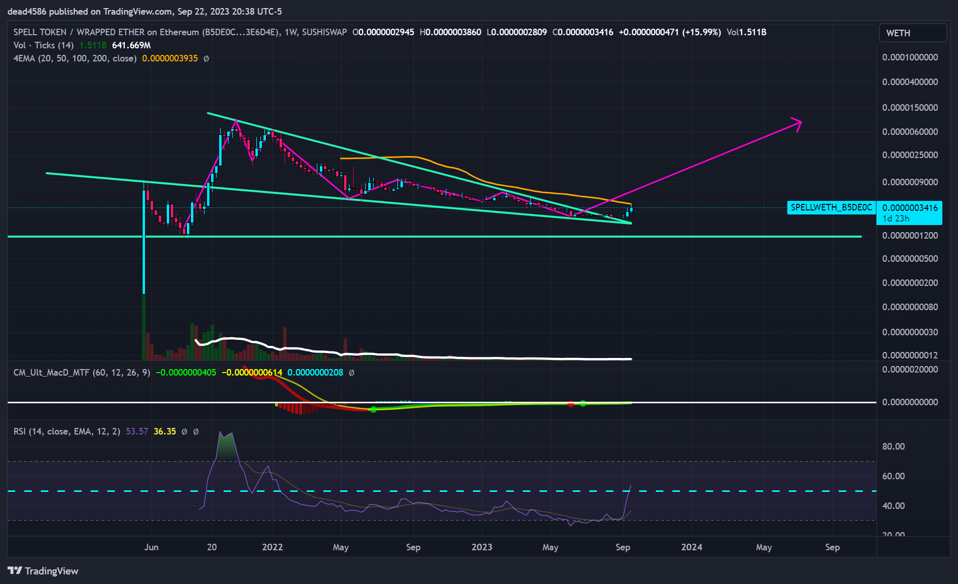Click the 0.0000020000 MACD axis label
This screenshot has width=958, height=584.
[x=910, y=370]
